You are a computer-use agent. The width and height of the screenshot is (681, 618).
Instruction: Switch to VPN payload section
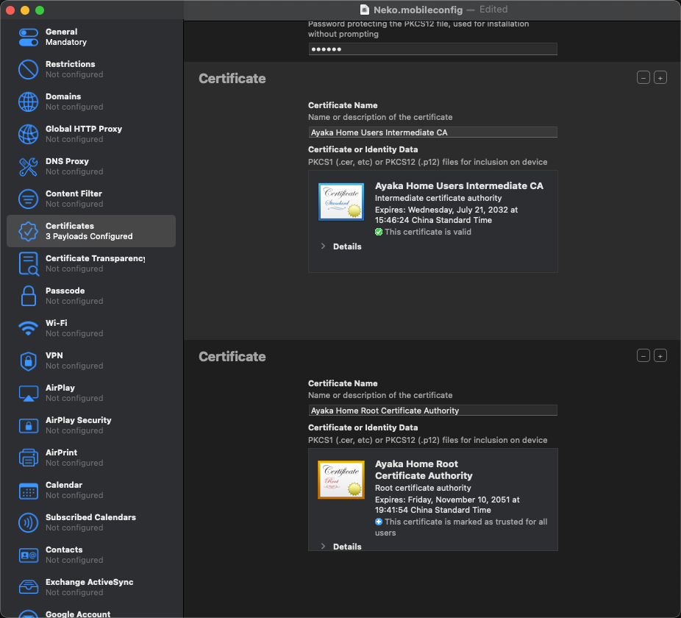coord(54,360)
